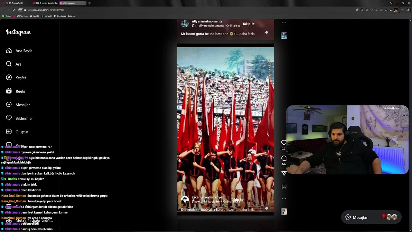This screenshot has height=232, width=412.
Task: Click the send (My Flow) toolbar icon
Action: click(x=376, y=10)
